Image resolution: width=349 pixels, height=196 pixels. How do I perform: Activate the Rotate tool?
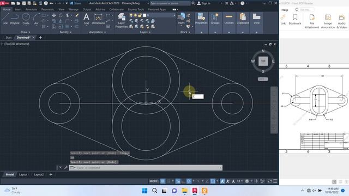[61, 15]
